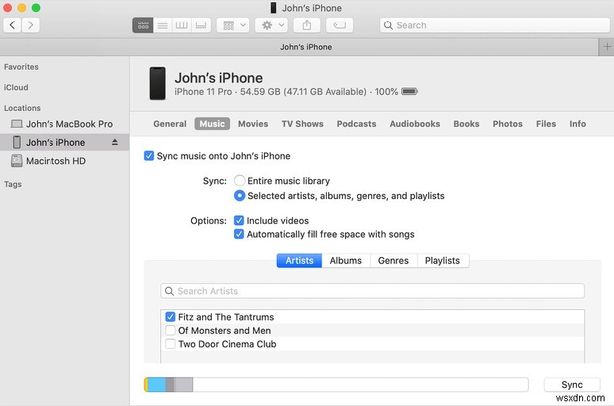Open the gear action menu
614x406 pixels.
pos(271,25)
